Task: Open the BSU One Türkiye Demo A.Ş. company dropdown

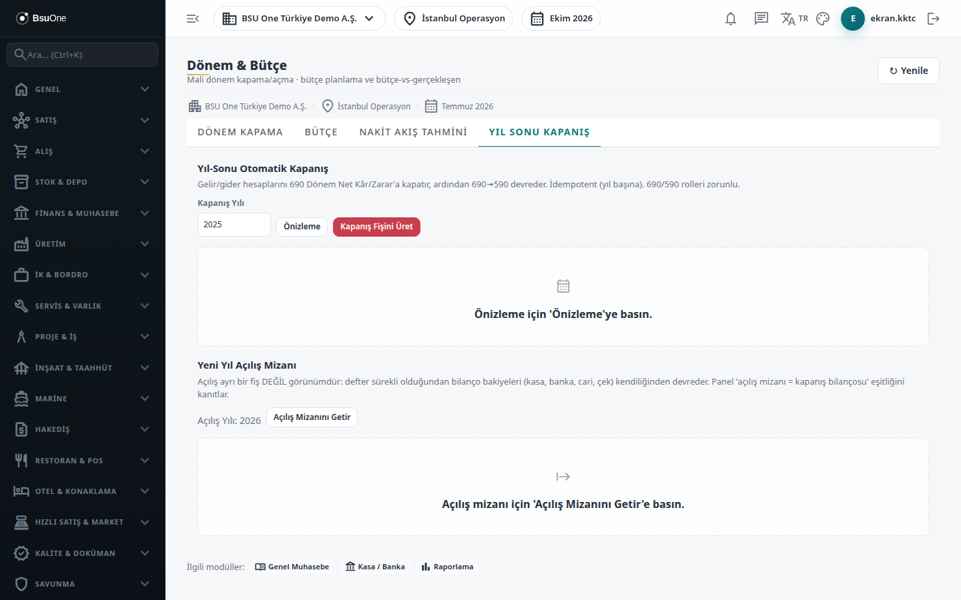Action: coord(300,19)
